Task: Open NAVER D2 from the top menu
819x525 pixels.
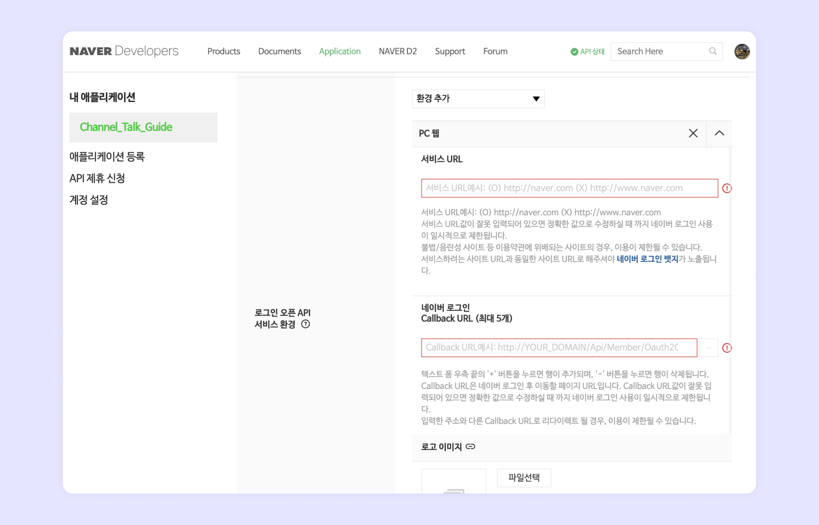Action: [398, 51]
